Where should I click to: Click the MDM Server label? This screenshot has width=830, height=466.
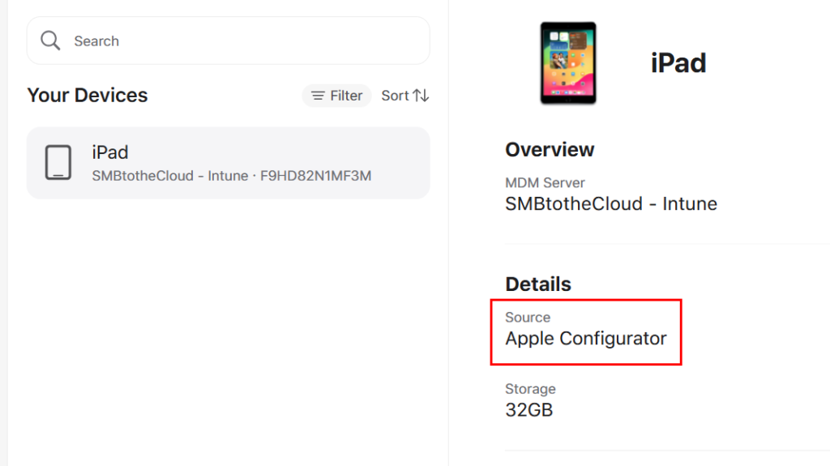pyautogui.click(x=545, y=183)
